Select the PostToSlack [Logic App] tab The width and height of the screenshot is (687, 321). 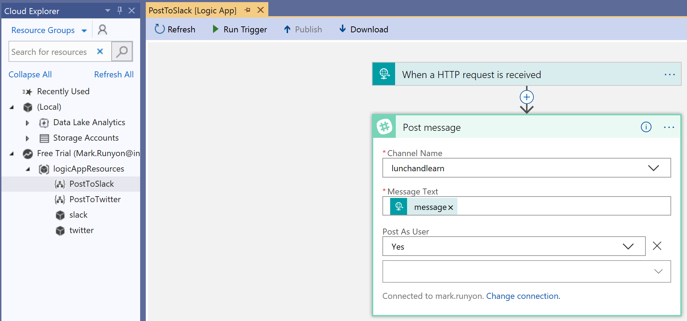(192, 10)
